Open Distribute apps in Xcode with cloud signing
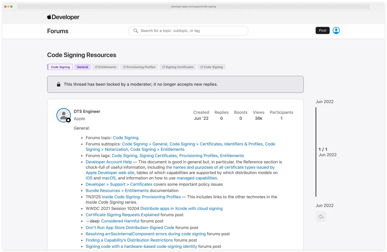This screenshot has height=252, width=387. tap(181, 208)
